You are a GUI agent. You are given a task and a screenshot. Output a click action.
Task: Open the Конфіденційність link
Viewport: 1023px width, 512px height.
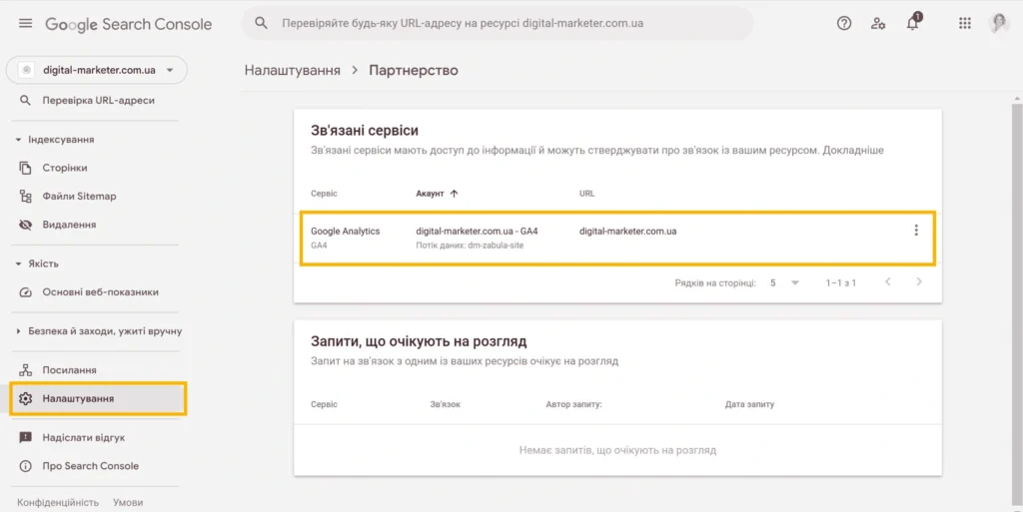(x=58, y=502)
